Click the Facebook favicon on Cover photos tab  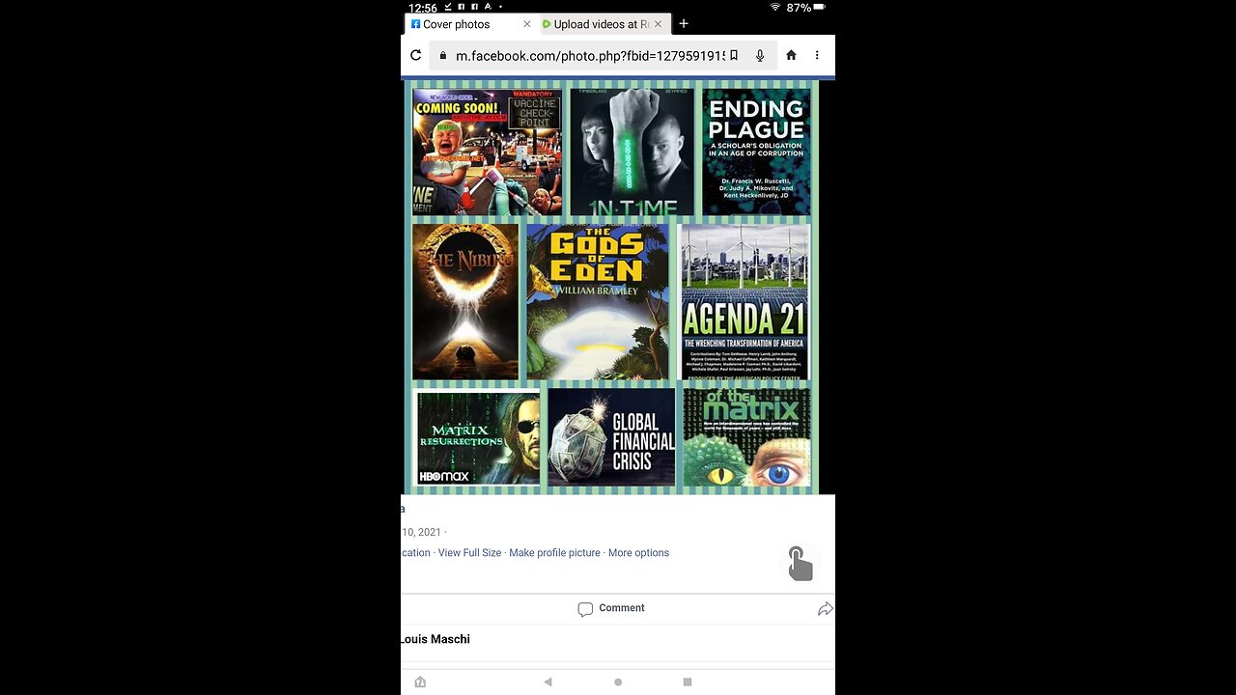click(x=415, y=24)
